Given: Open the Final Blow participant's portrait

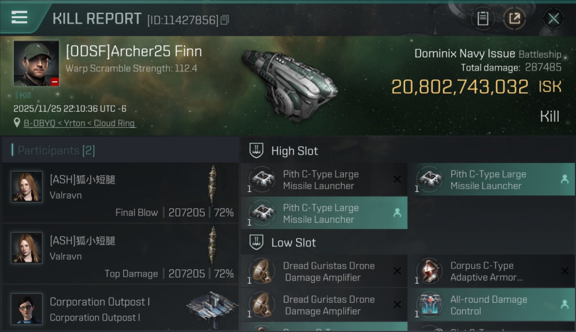Looking at the screenshot, I should [x=27, y=187].
